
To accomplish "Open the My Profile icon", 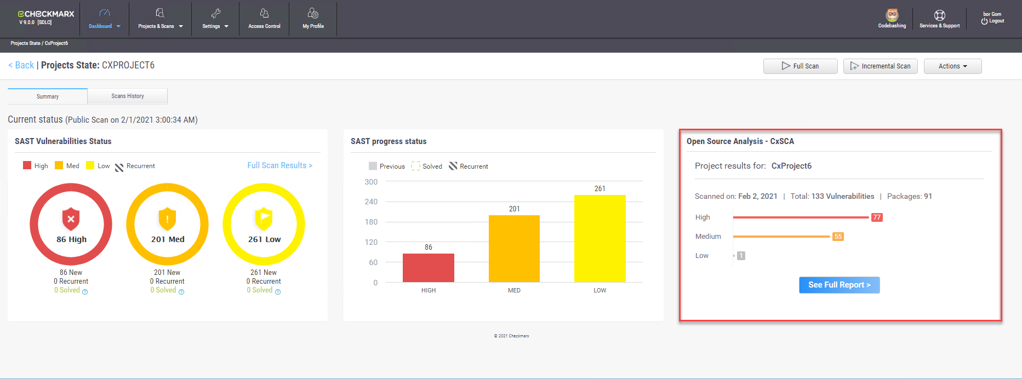I will click(313, 13).
